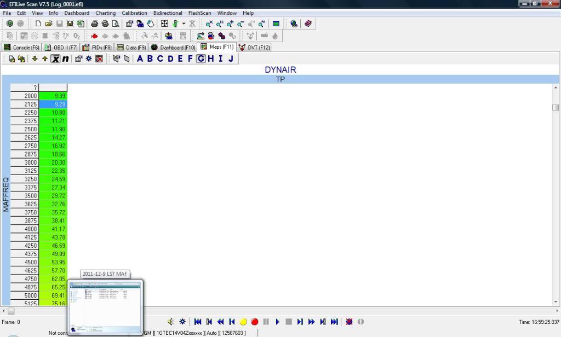561x337 pixels.
Task: Toggle the n count display button
Action: (65, 59)
